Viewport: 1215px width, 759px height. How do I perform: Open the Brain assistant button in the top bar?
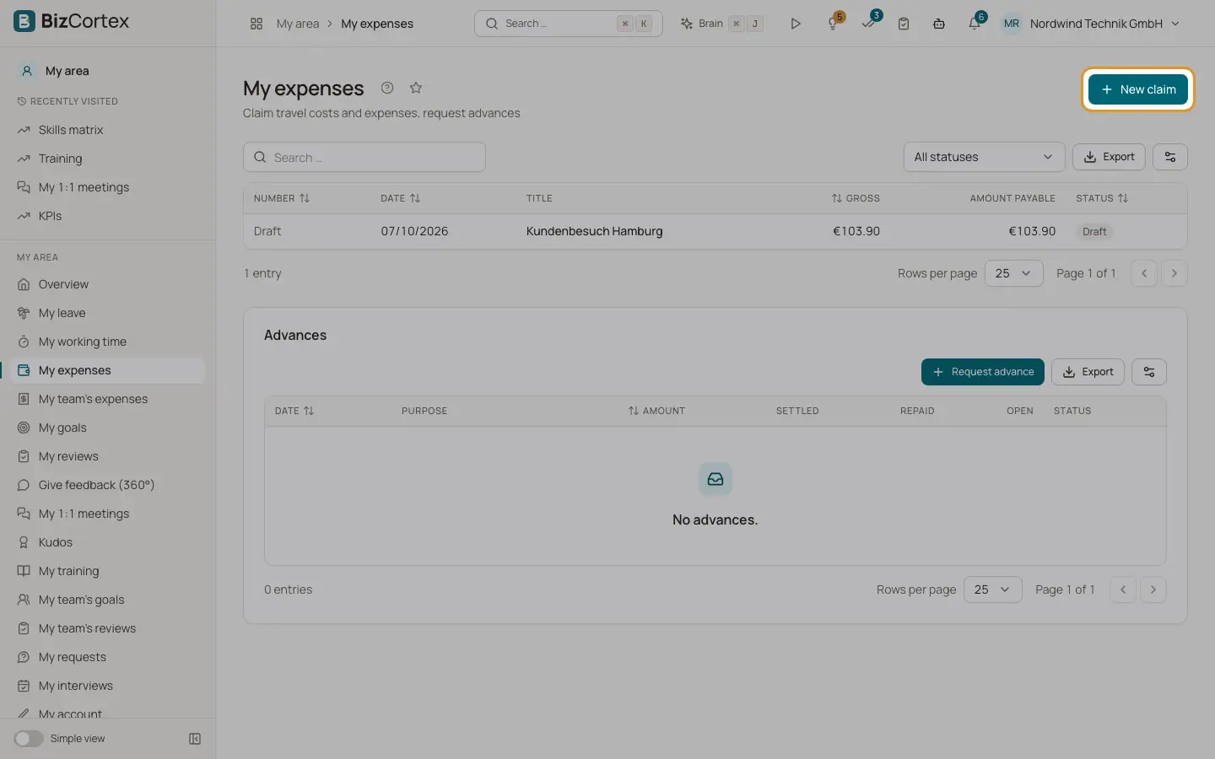tap(722, 24)
